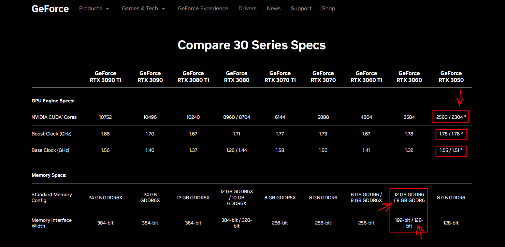Visit the Shop page
This screenshot has height=247, width=505.
[328, 9]
